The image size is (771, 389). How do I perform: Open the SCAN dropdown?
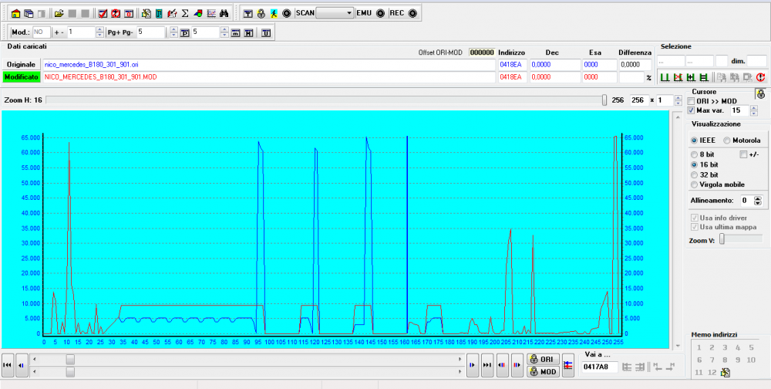(x=349, y=14)
